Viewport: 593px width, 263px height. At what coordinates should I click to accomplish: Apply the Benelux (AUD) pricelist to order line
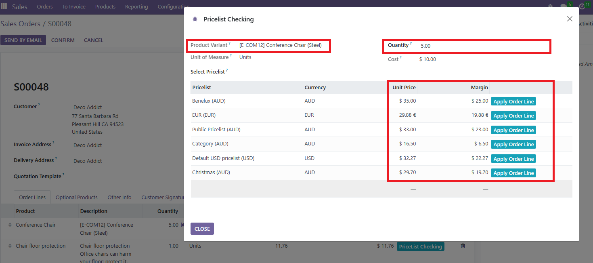[x=513, y=101]
